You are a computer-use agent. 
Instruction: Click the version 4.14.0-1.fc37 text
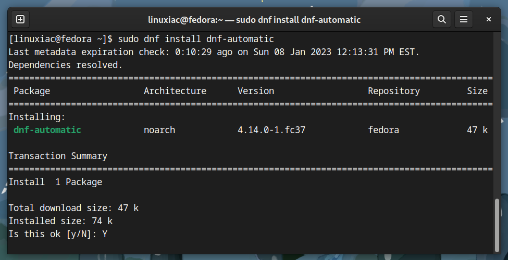pyautogui.click(x=271, y=130)
